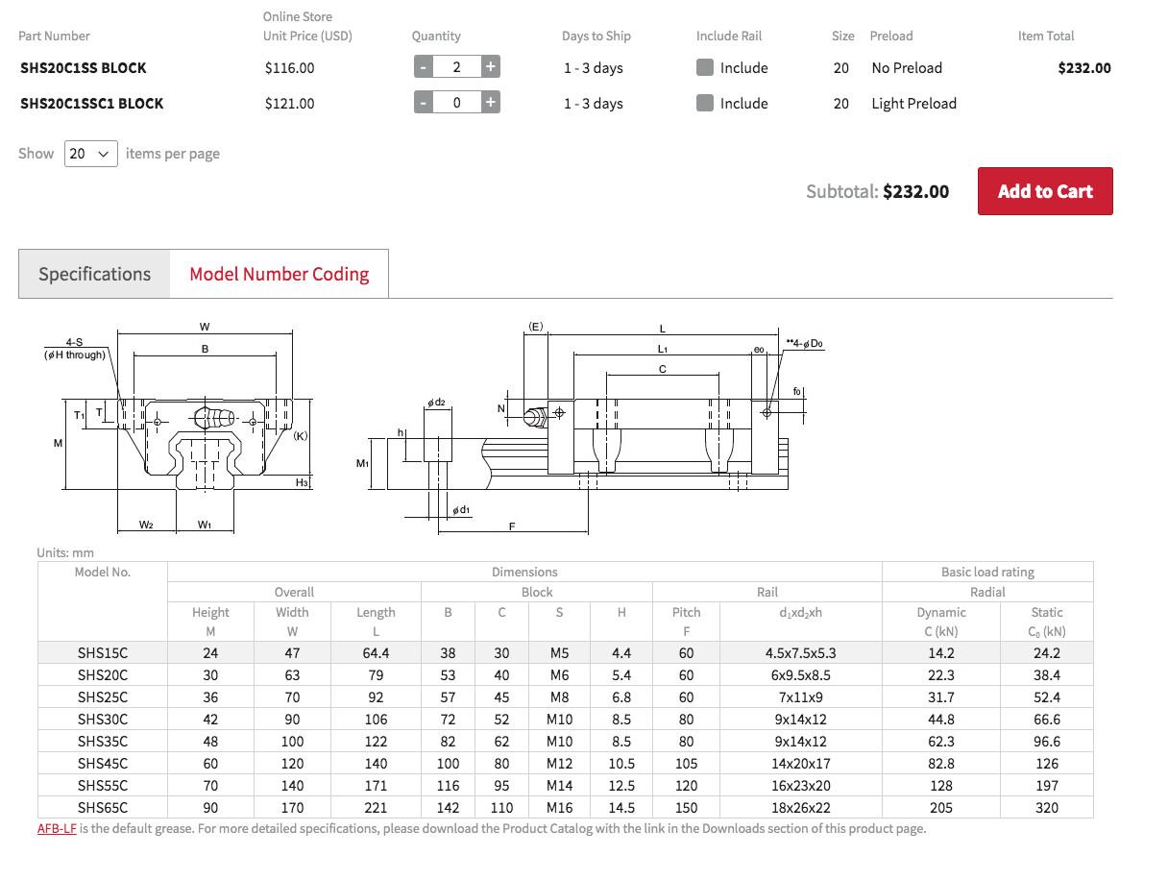Click the $121.00 unit price
Screen dimensions: 1168x880
tap(289, 104)
